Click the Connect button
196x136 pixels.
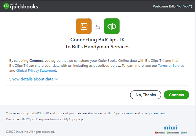click(176, 95)
